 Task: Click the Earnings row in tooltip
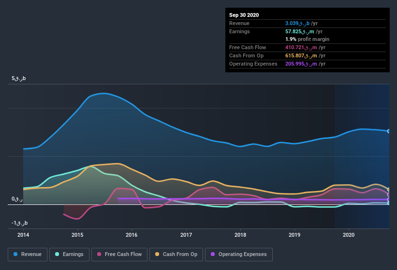pyautogui.click(x=307, y=31)
